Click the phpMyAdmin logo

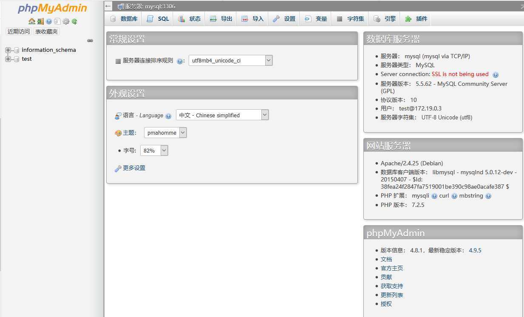pyautogui.click(x=52, y=8)
